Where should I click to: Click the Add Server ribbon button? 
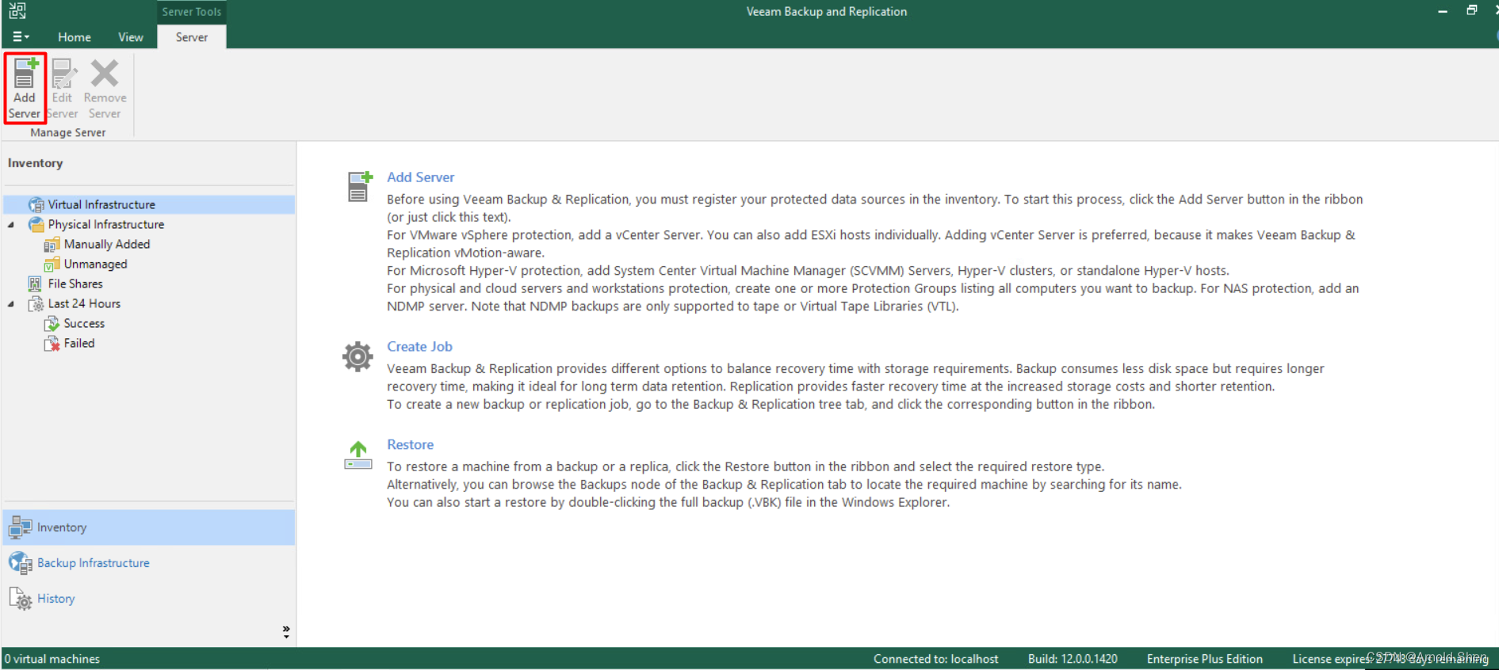tap(25, 88)
